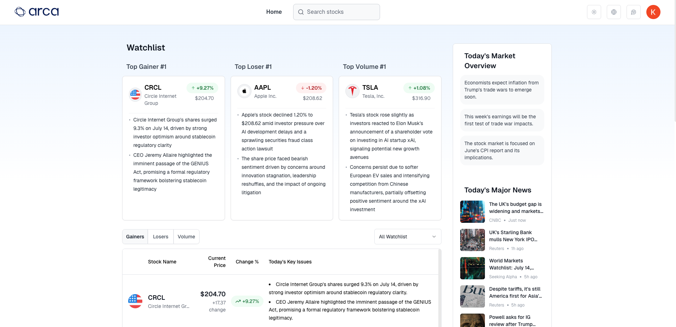Click the $204.70 price in table row
This screenshot has height=327, width=676.
pyautogui.click(x=213, y=294)
